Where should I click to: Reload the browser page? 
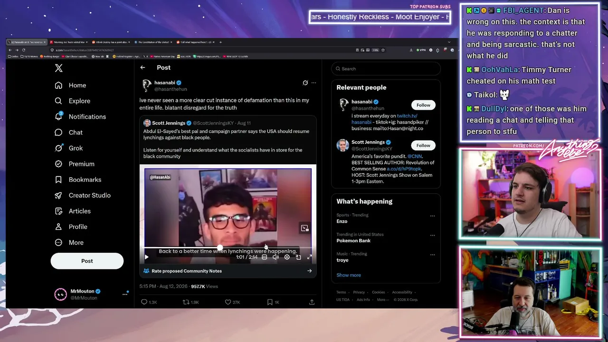pos(24,50)
